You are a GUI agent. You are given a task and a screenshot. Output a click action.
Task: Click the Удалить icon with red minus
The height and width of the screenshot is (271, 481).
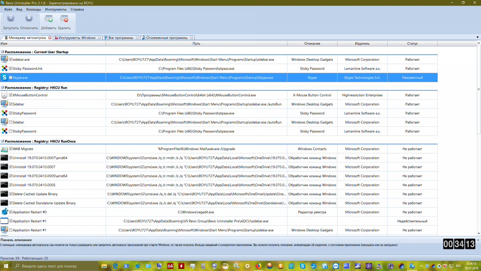64,18
